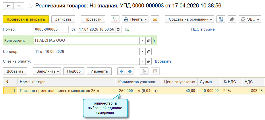The height and width of the screenshot is (120, 265).
Task: Click the date field 17.04.2026 10:38:56
Action: point(97,29)
